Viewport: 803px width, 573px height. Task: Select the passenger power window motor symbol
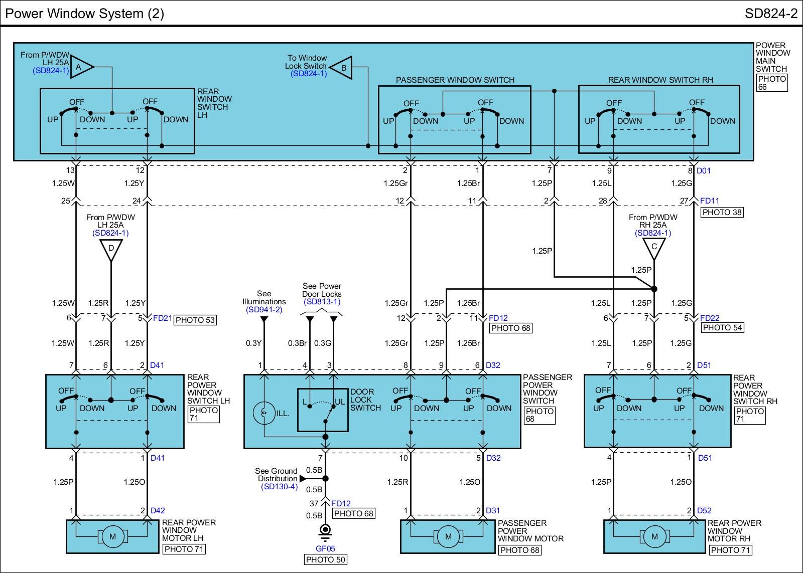tap(448, 537)
